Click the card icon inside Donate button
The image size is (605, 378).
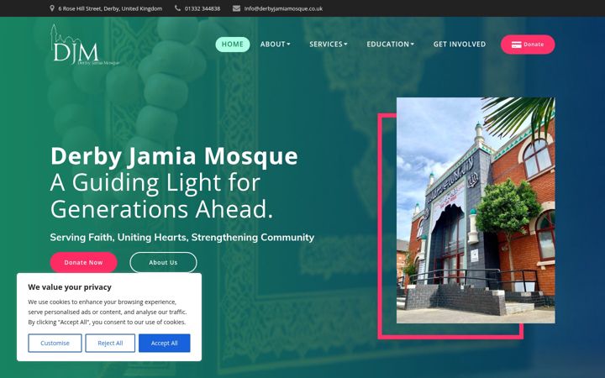coord(516,45)
